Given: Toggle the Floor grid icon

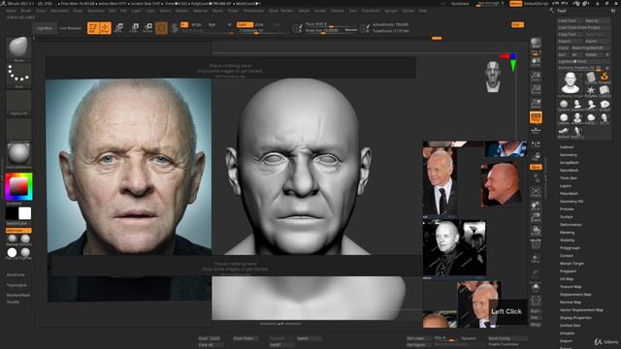Looking at the screenshot, I should click(536, 130).
